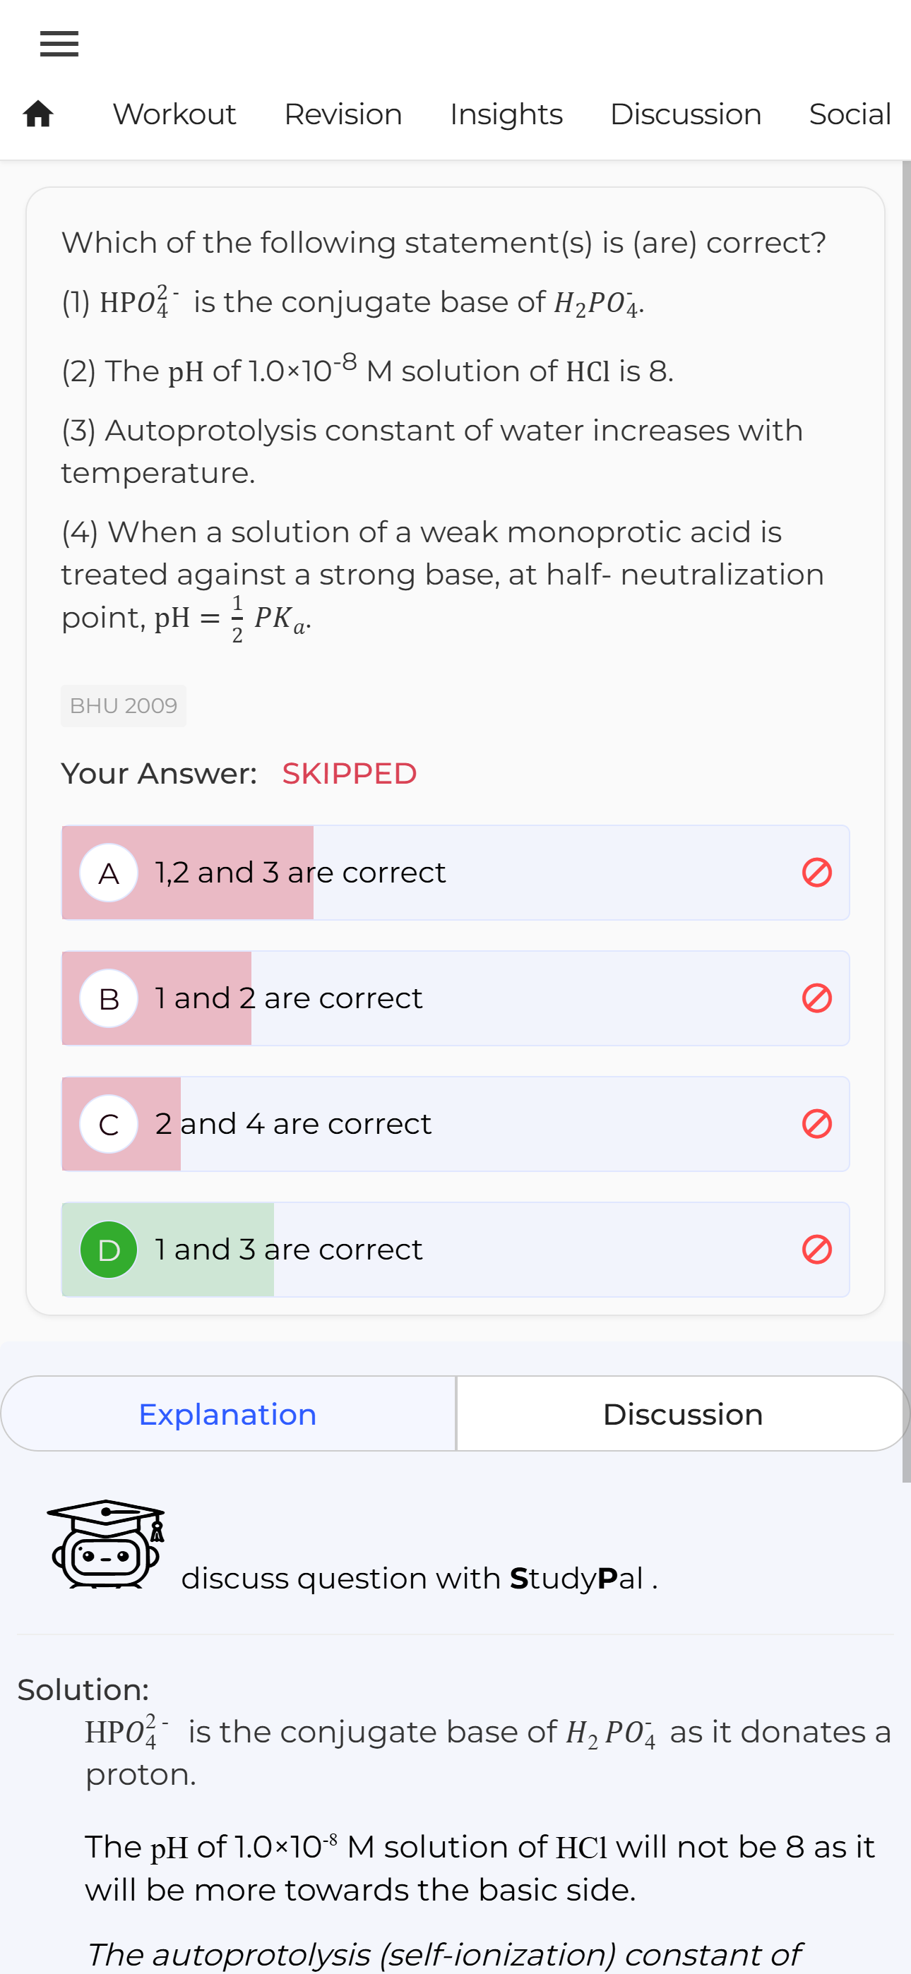Click discuss question with StudyPal link

click(x=419, y=1579)
